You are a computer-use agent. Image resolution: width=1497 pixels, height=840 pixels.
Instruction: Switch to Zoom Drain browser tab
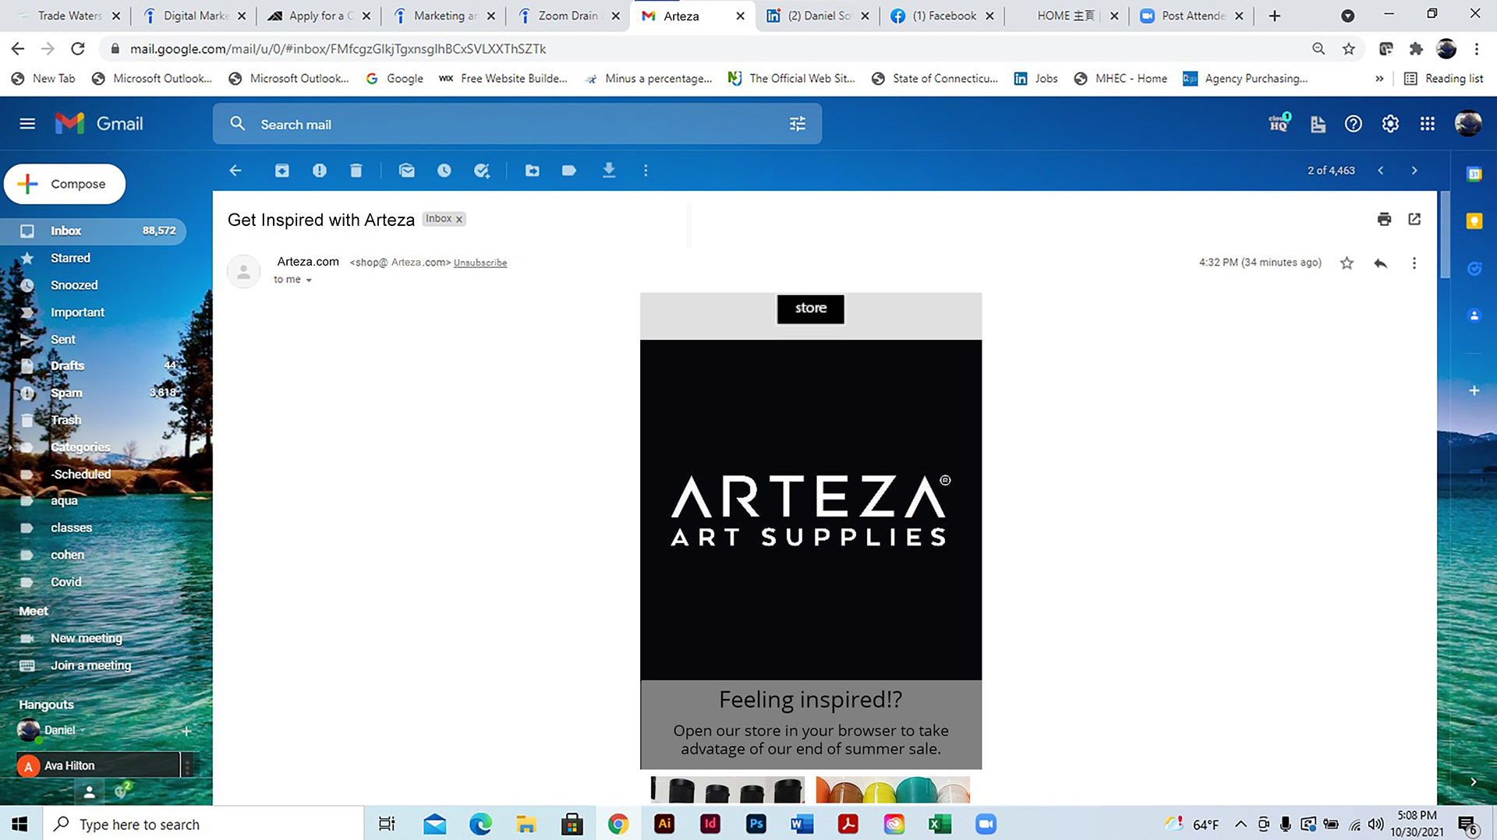tap(568, 16)
